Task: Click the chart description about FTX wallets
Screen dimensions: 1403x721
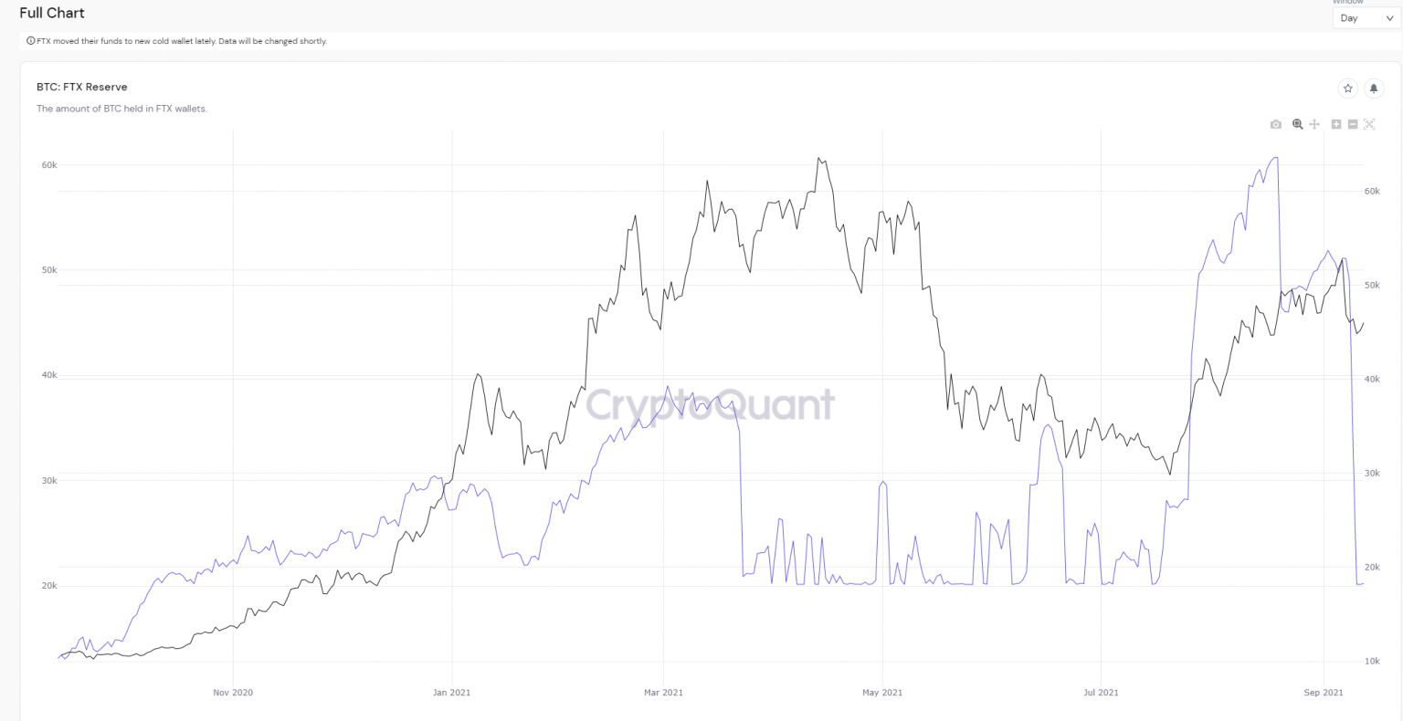Action: click(x=121, y=109)
